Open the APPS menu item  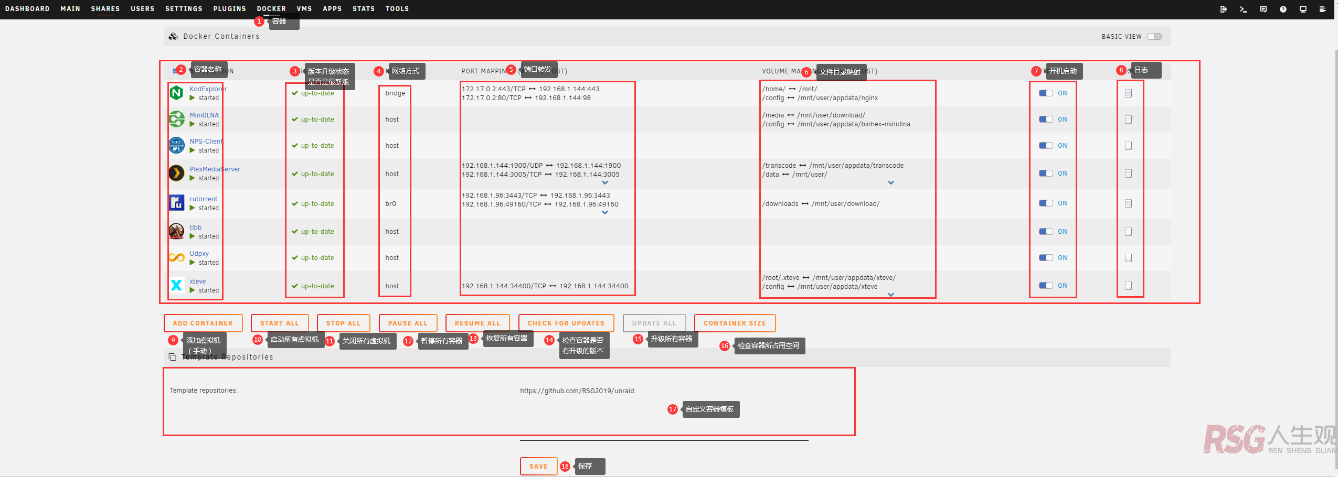(332, 8)
